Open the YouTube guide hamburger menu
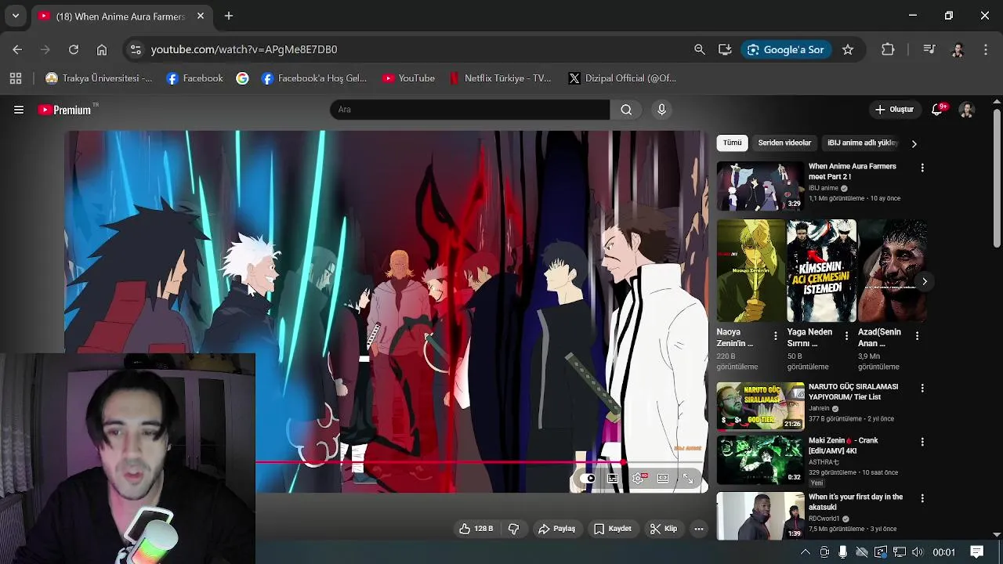Image resolution: width=1003 pixels, height=564 pixels. pyautogui.click(x=19, y=110)
